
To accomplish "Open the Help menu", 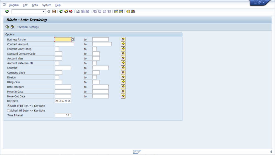I will [58, 5].
